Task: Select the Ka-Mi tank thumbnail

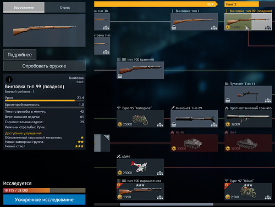Action: [x=194, y=143]
